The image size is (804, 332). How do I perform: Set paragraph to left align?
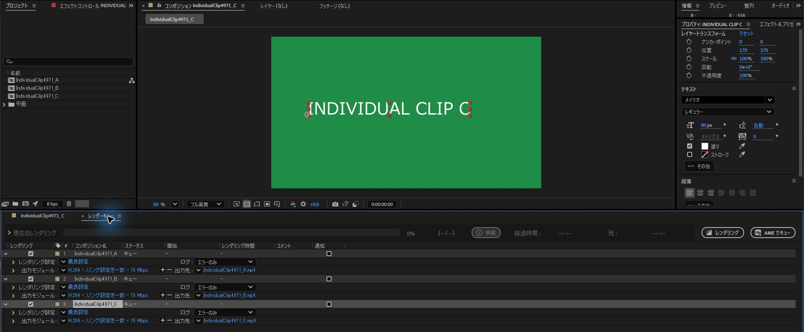(690, 193)
